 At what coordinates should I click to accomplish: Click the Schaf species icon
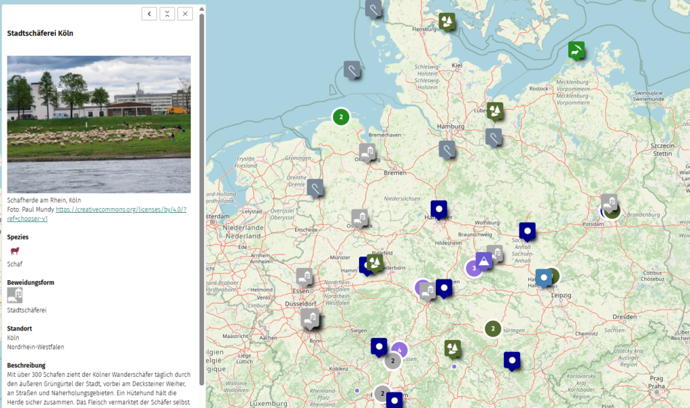(15, 251)
